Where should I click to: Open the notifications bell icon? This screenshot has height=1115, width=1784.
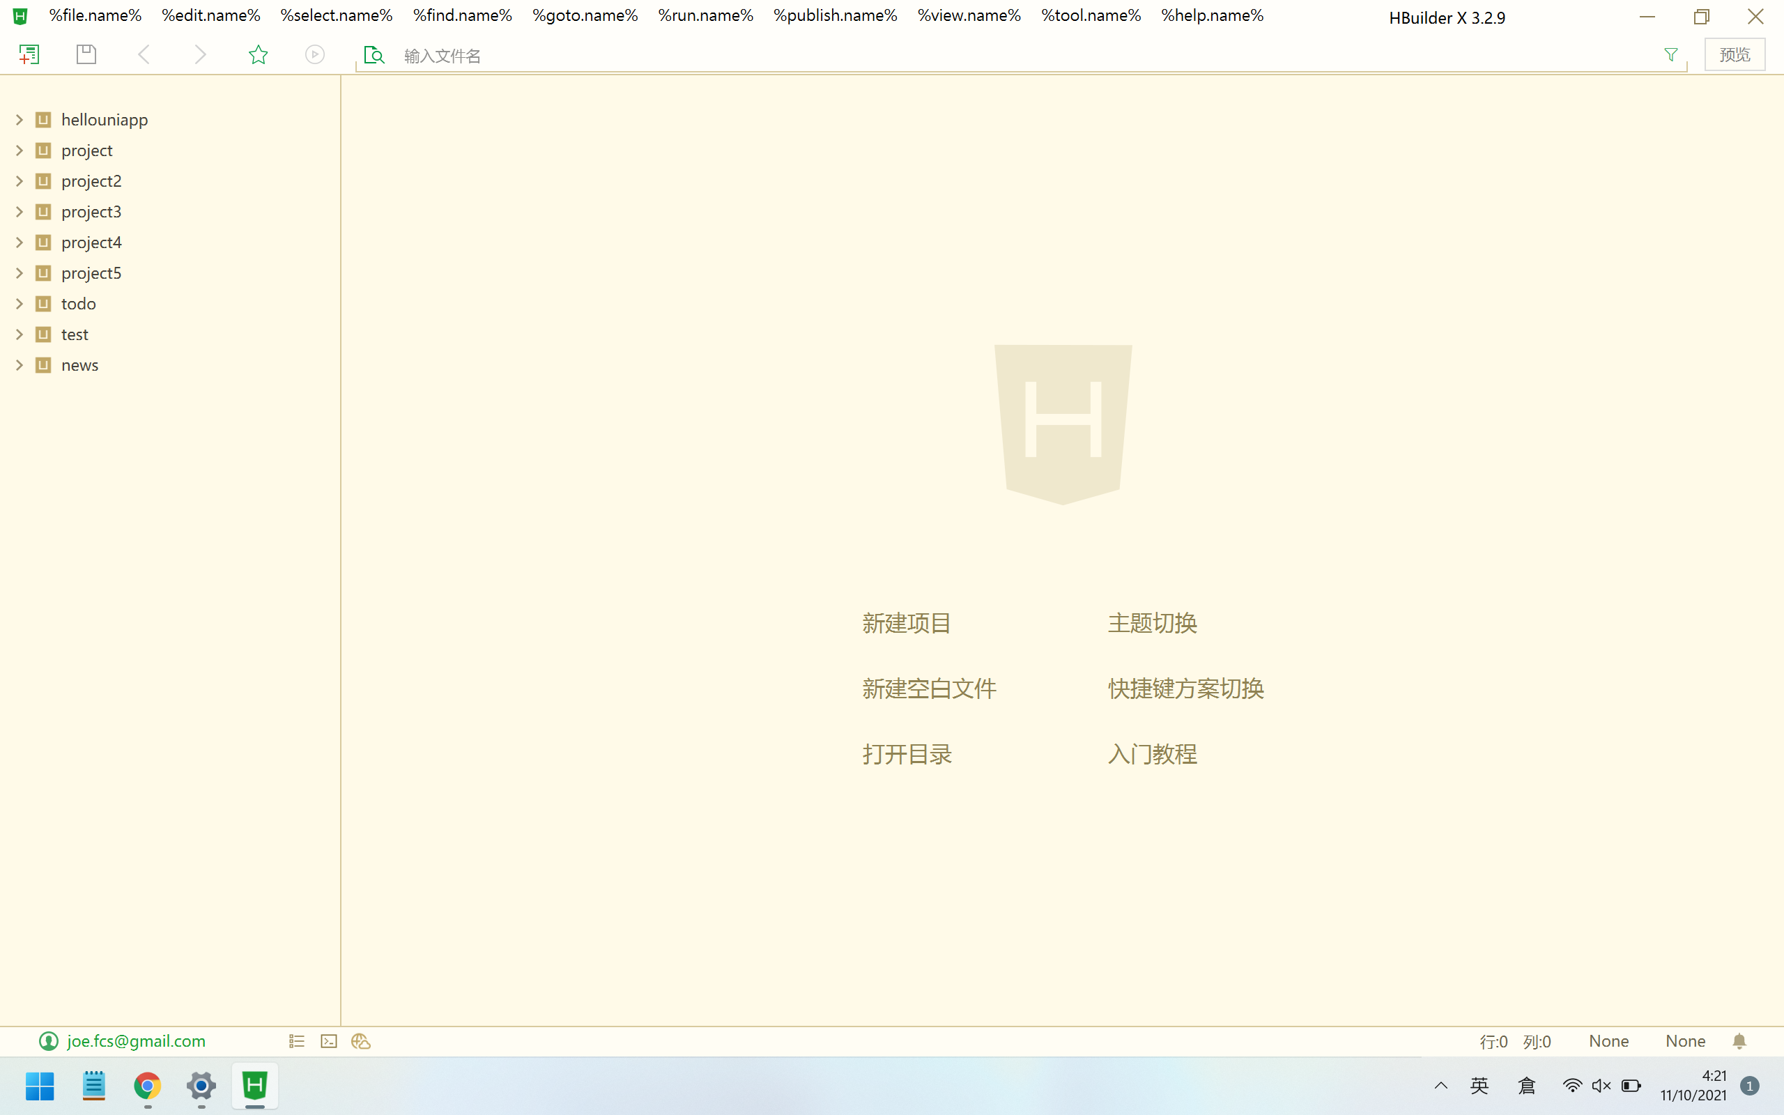pyautogui.click(x=1739, y=1041)
